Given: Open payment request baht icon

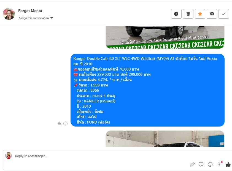Looking at the screenshot, I should (219, 164).
